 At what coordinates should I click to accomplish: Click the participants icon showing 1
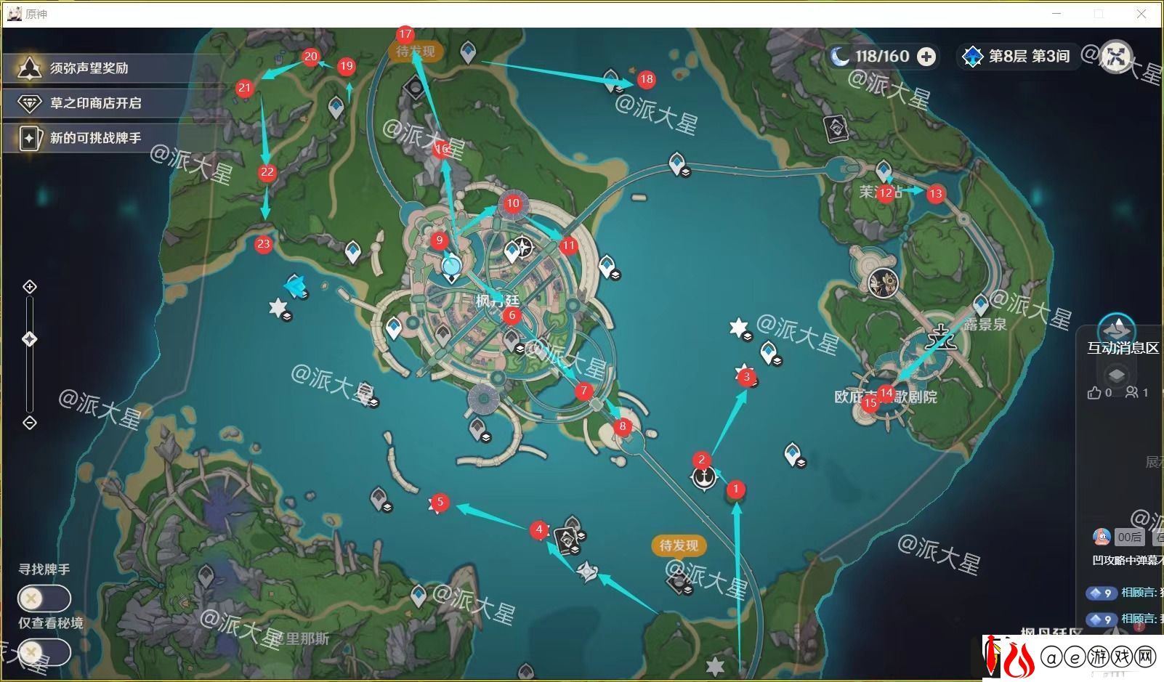click(1132, 392)
